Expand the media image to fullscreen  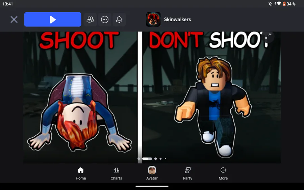(x=268, y=36)
